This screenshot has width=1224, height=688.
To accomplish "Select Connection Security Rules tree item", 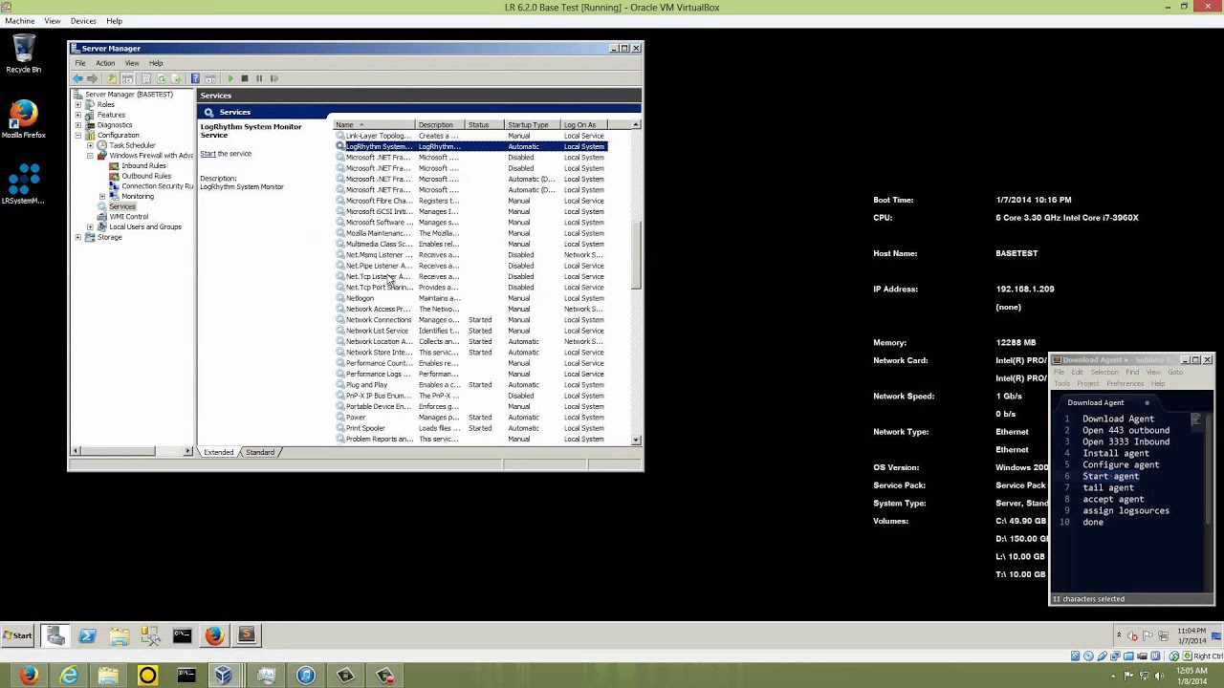I will click(x=157, y=186).
